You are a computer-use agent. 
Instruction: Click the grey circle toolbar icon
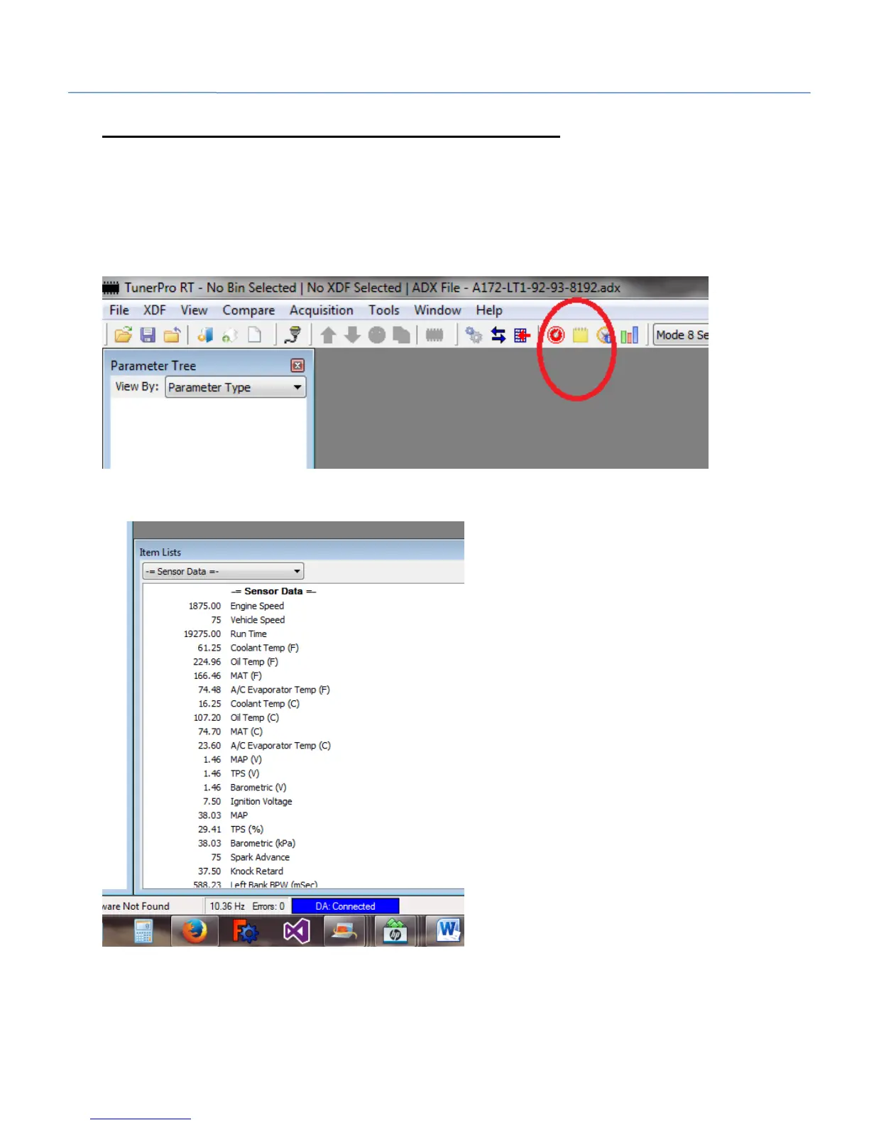click(x=377, y=335)
